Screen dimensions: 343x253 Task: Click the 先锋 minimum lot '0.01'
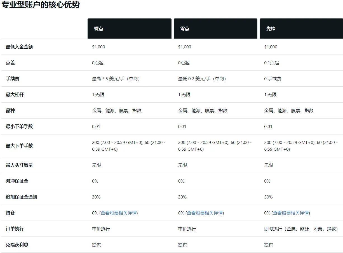point(268,126)
